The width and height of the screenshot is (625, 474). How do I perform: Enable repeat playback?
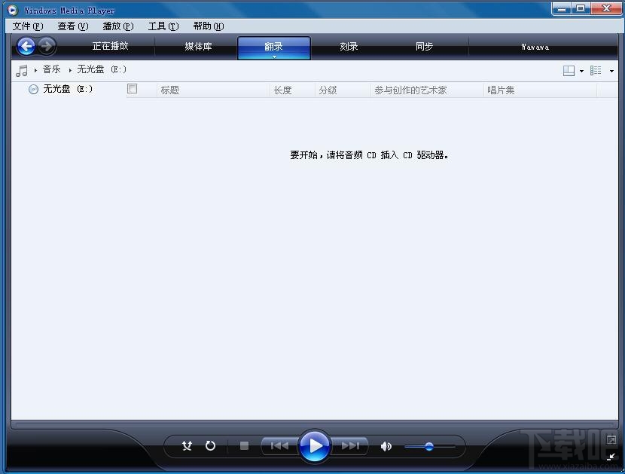pyautogui.click(x=210, y=445)
